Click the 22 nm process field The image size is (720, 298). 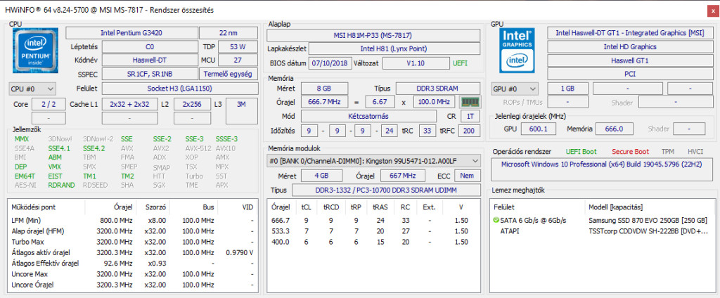[x=229, y=33]
